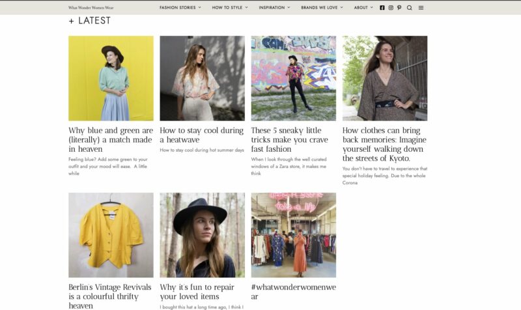521x310 pixels.
Task: Click the neon sign vintage shop thumbnail
Action: [x=294, y=235]
